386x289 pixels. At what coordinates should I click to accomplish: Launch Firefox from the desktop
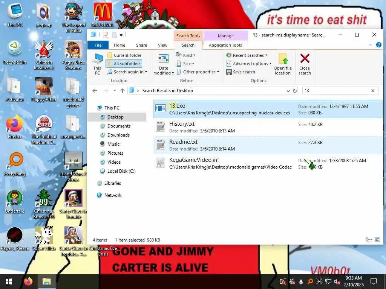pyautogui.click(x=15, y=127)
